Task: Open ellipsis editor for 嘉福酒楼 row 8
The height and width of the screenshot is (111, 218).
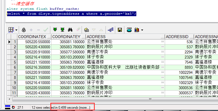Action: click(163, 78)
